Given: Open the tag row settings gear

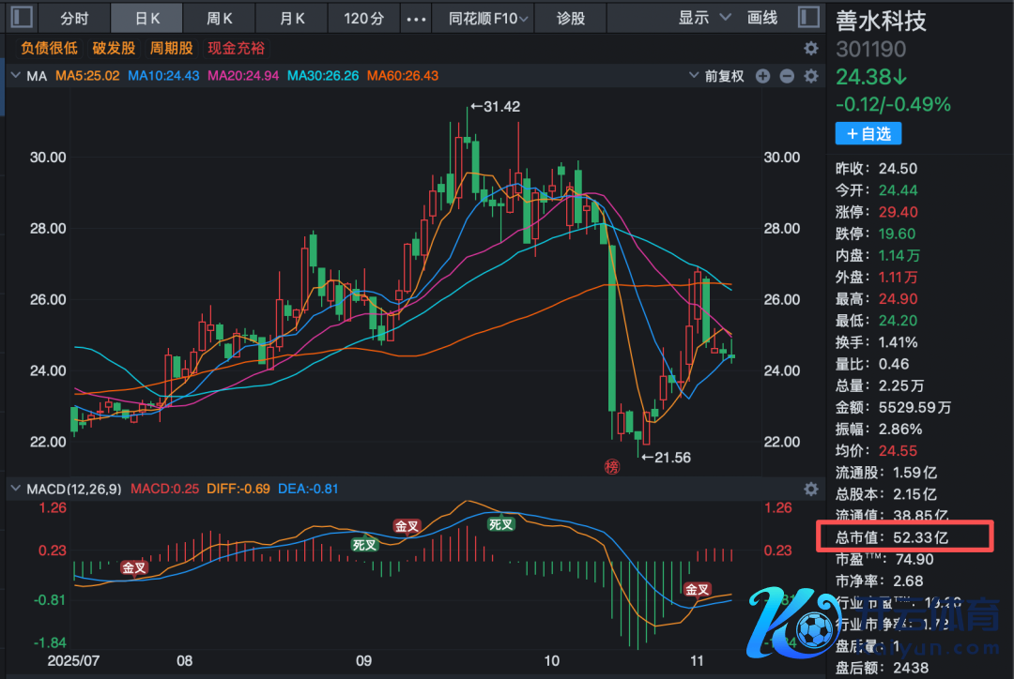Looking at the screenshot, I should (x=811, y=49).
